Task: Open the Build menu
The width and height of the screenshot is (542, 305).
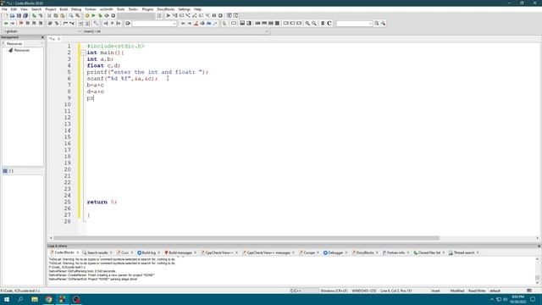Action: [x=64, y=9]
